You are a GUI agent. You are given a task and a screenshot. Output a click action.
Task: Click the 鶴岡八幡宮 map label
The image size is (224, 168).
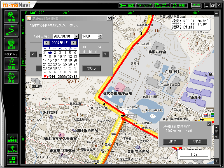click(157, 52)
